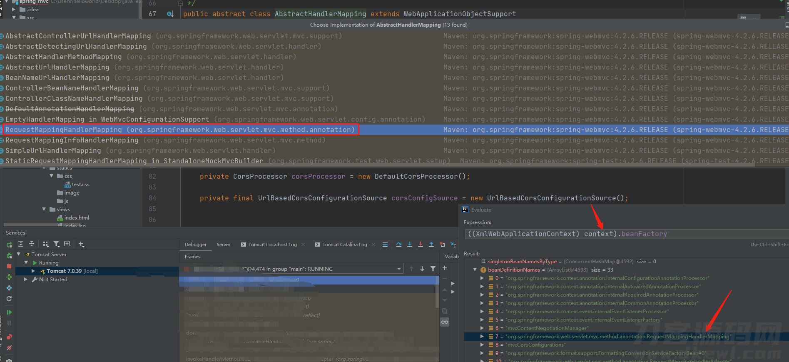Open index.html in the project tree
This screenshot has height=362, width=789.
point(77,218)
